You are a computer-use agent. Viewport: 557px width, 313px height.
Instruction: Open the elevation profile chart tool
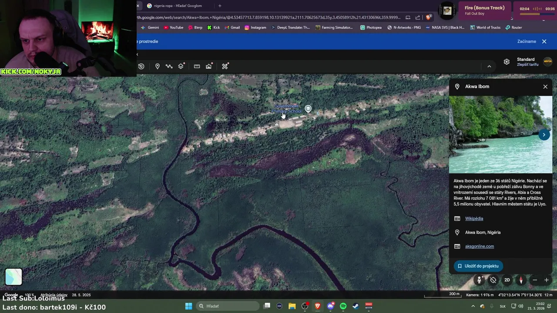tap(209, 66)
